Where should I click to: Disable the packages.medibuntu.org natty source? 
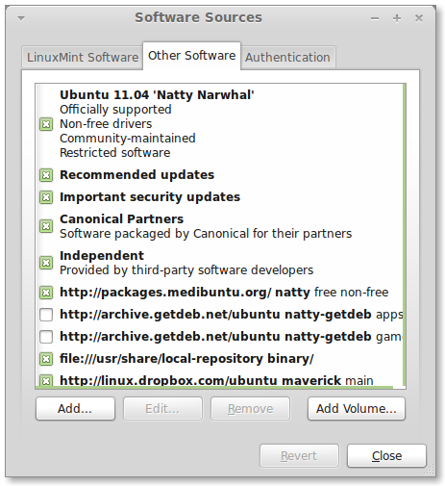[x=46, y=293]
